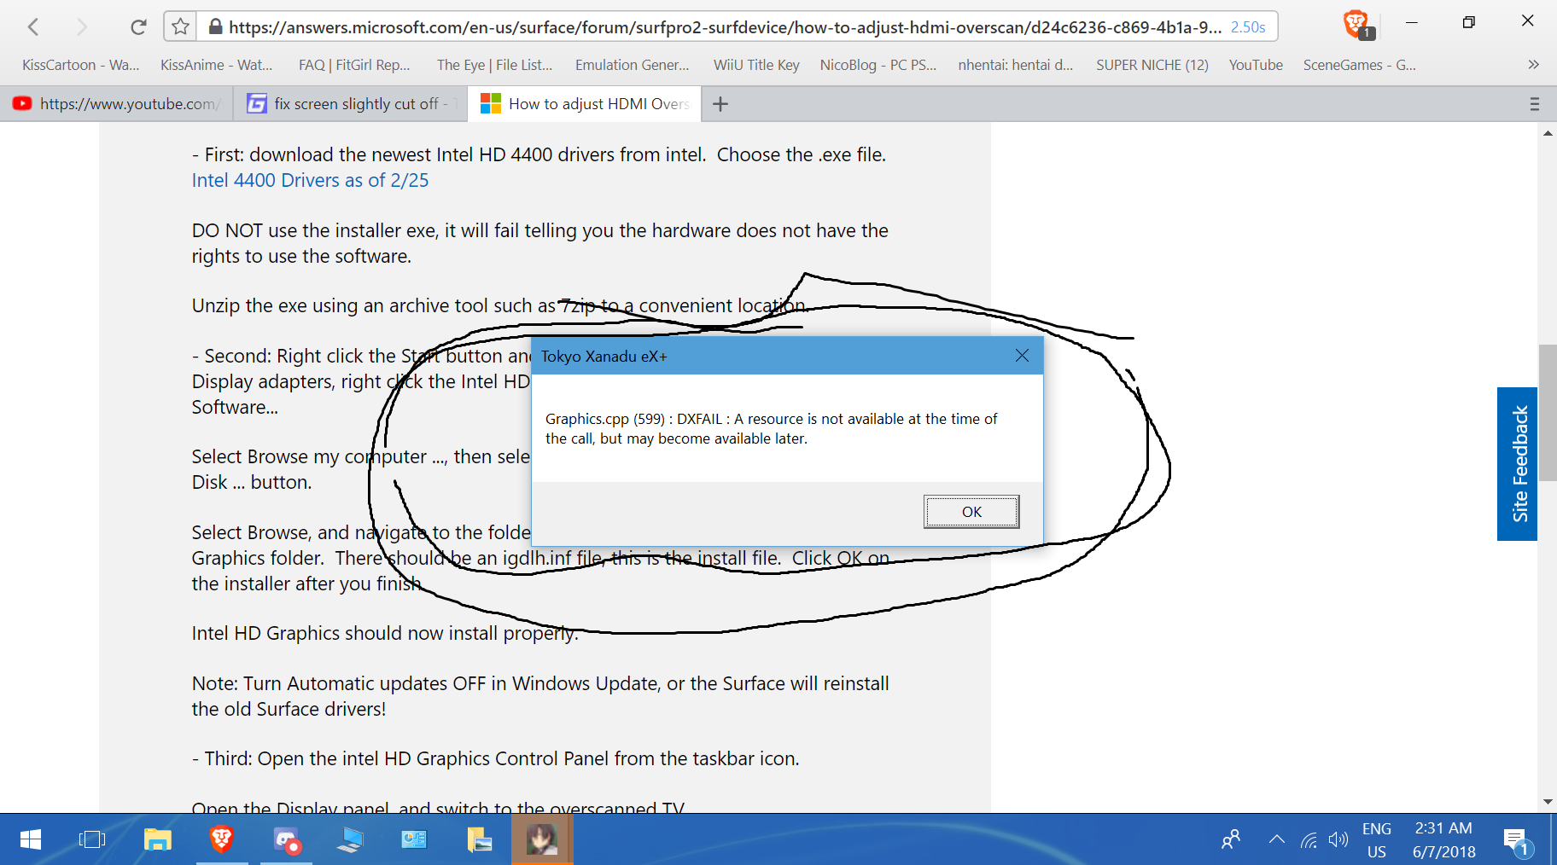Open the FAQ FitGirl Repacks bookmark
The height and width of the screenshot is (865, 1557).
354,65
